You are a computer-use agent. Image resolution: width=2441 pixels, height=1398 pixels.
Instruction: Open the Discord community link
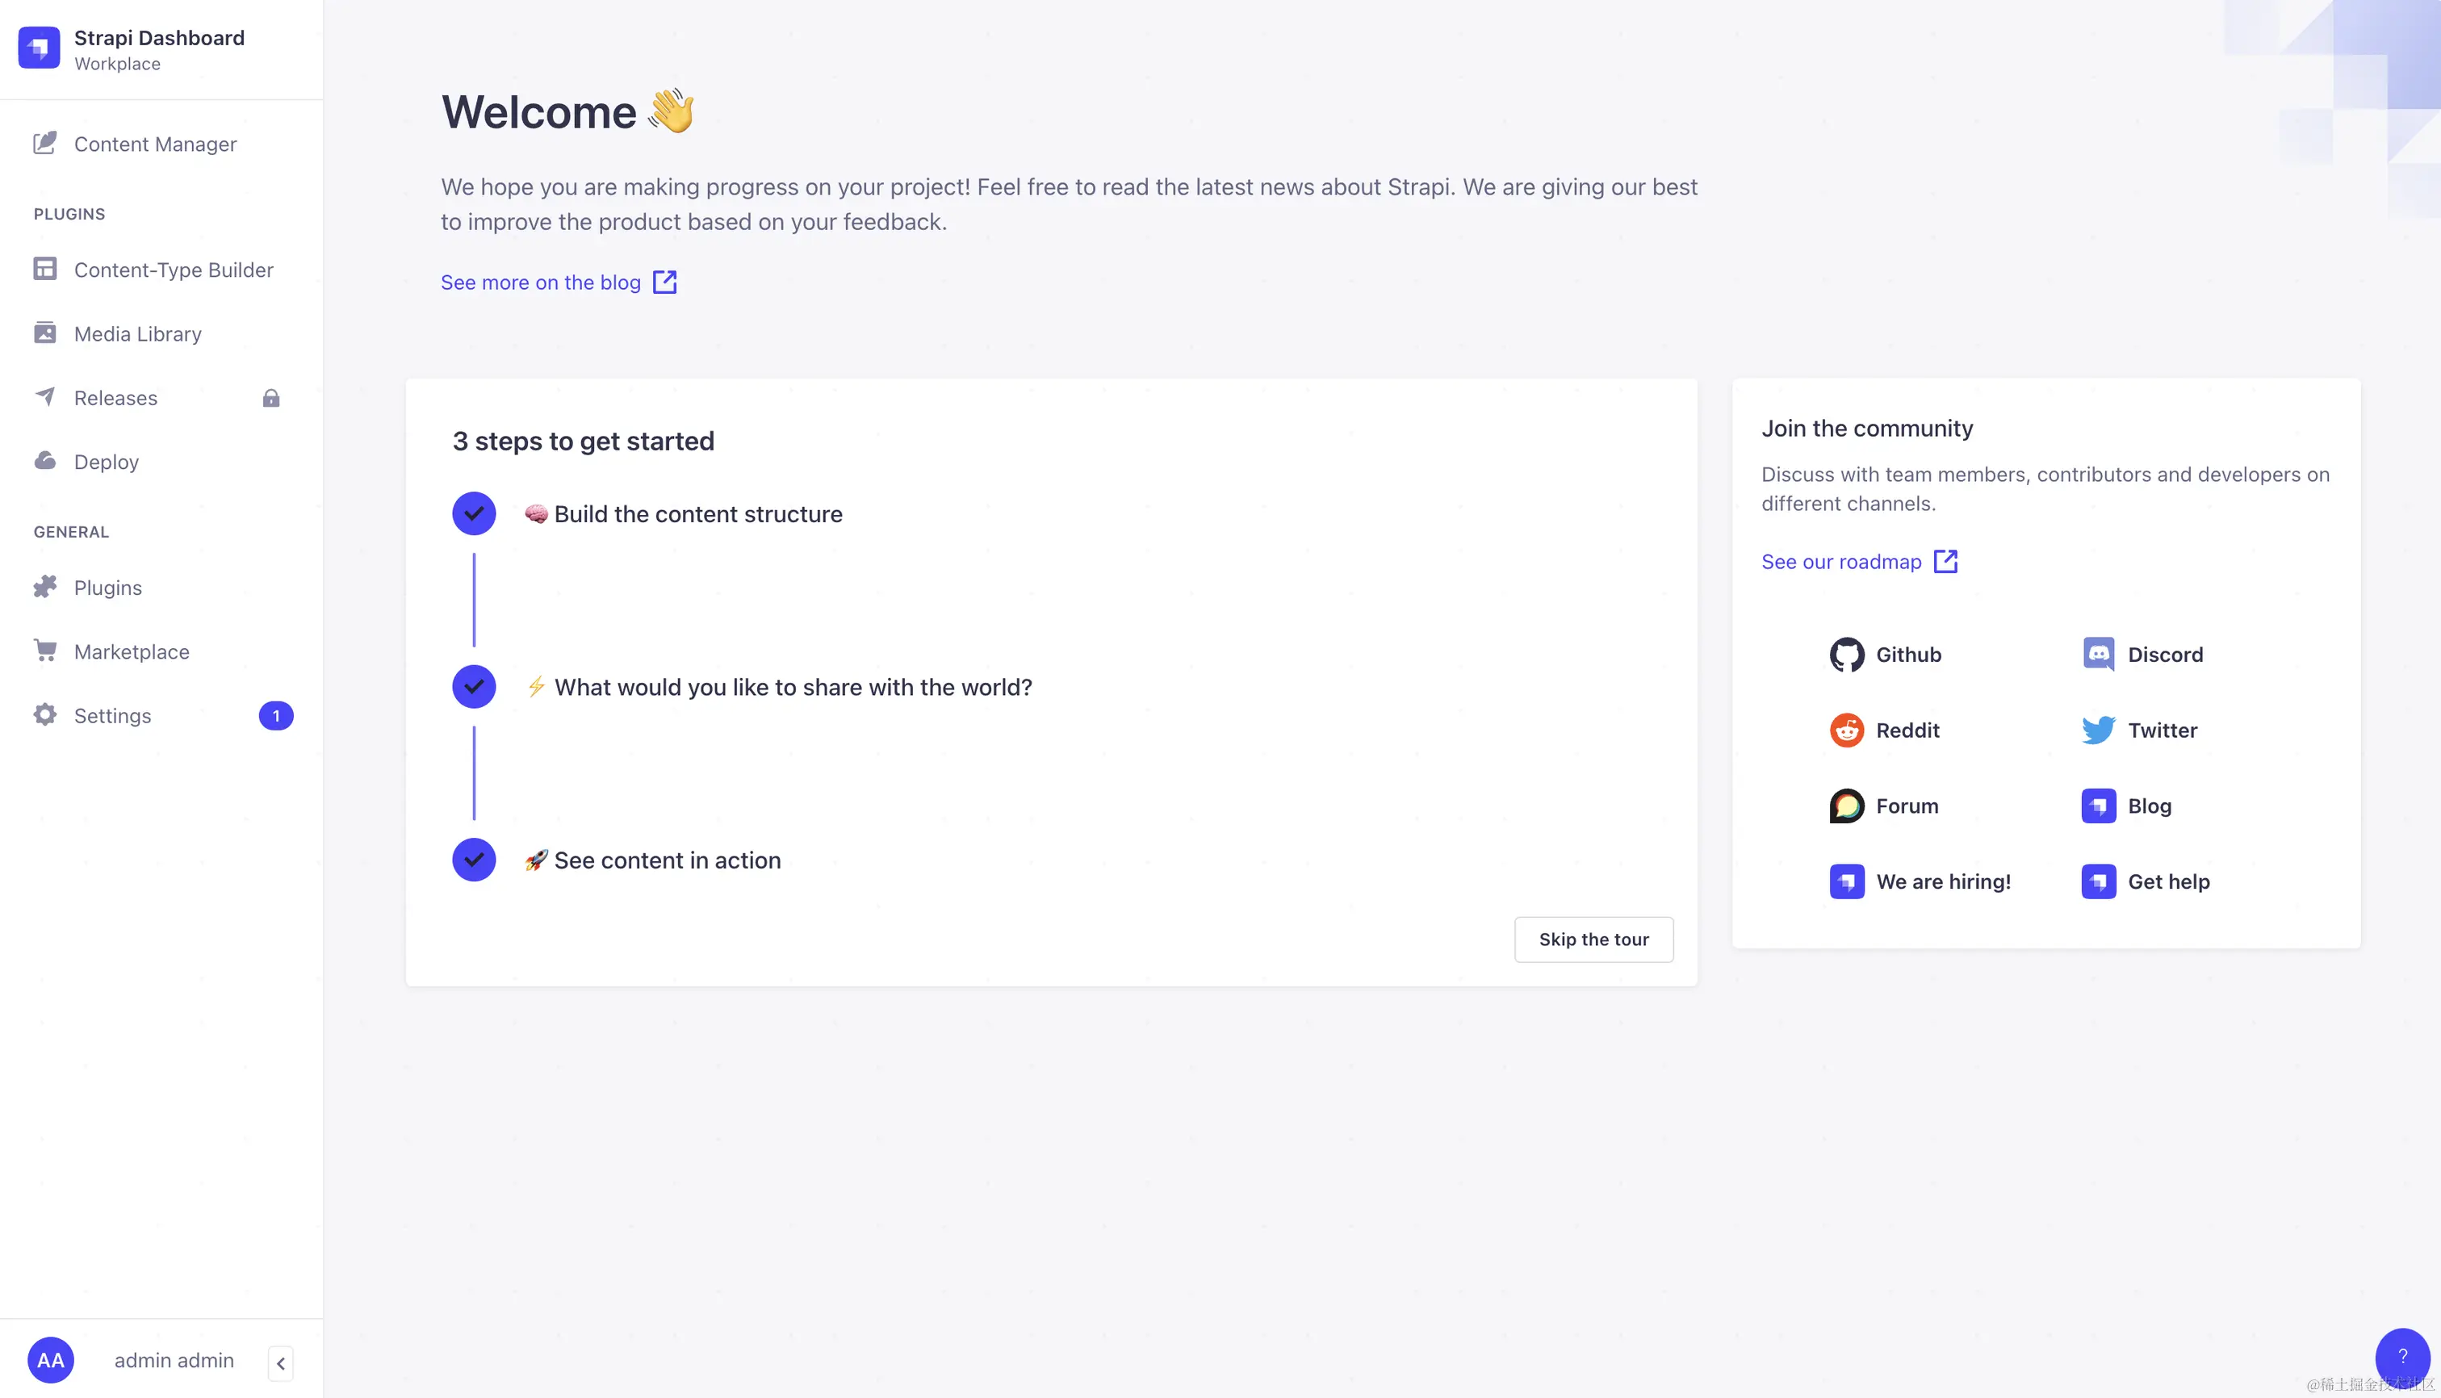2142,655
